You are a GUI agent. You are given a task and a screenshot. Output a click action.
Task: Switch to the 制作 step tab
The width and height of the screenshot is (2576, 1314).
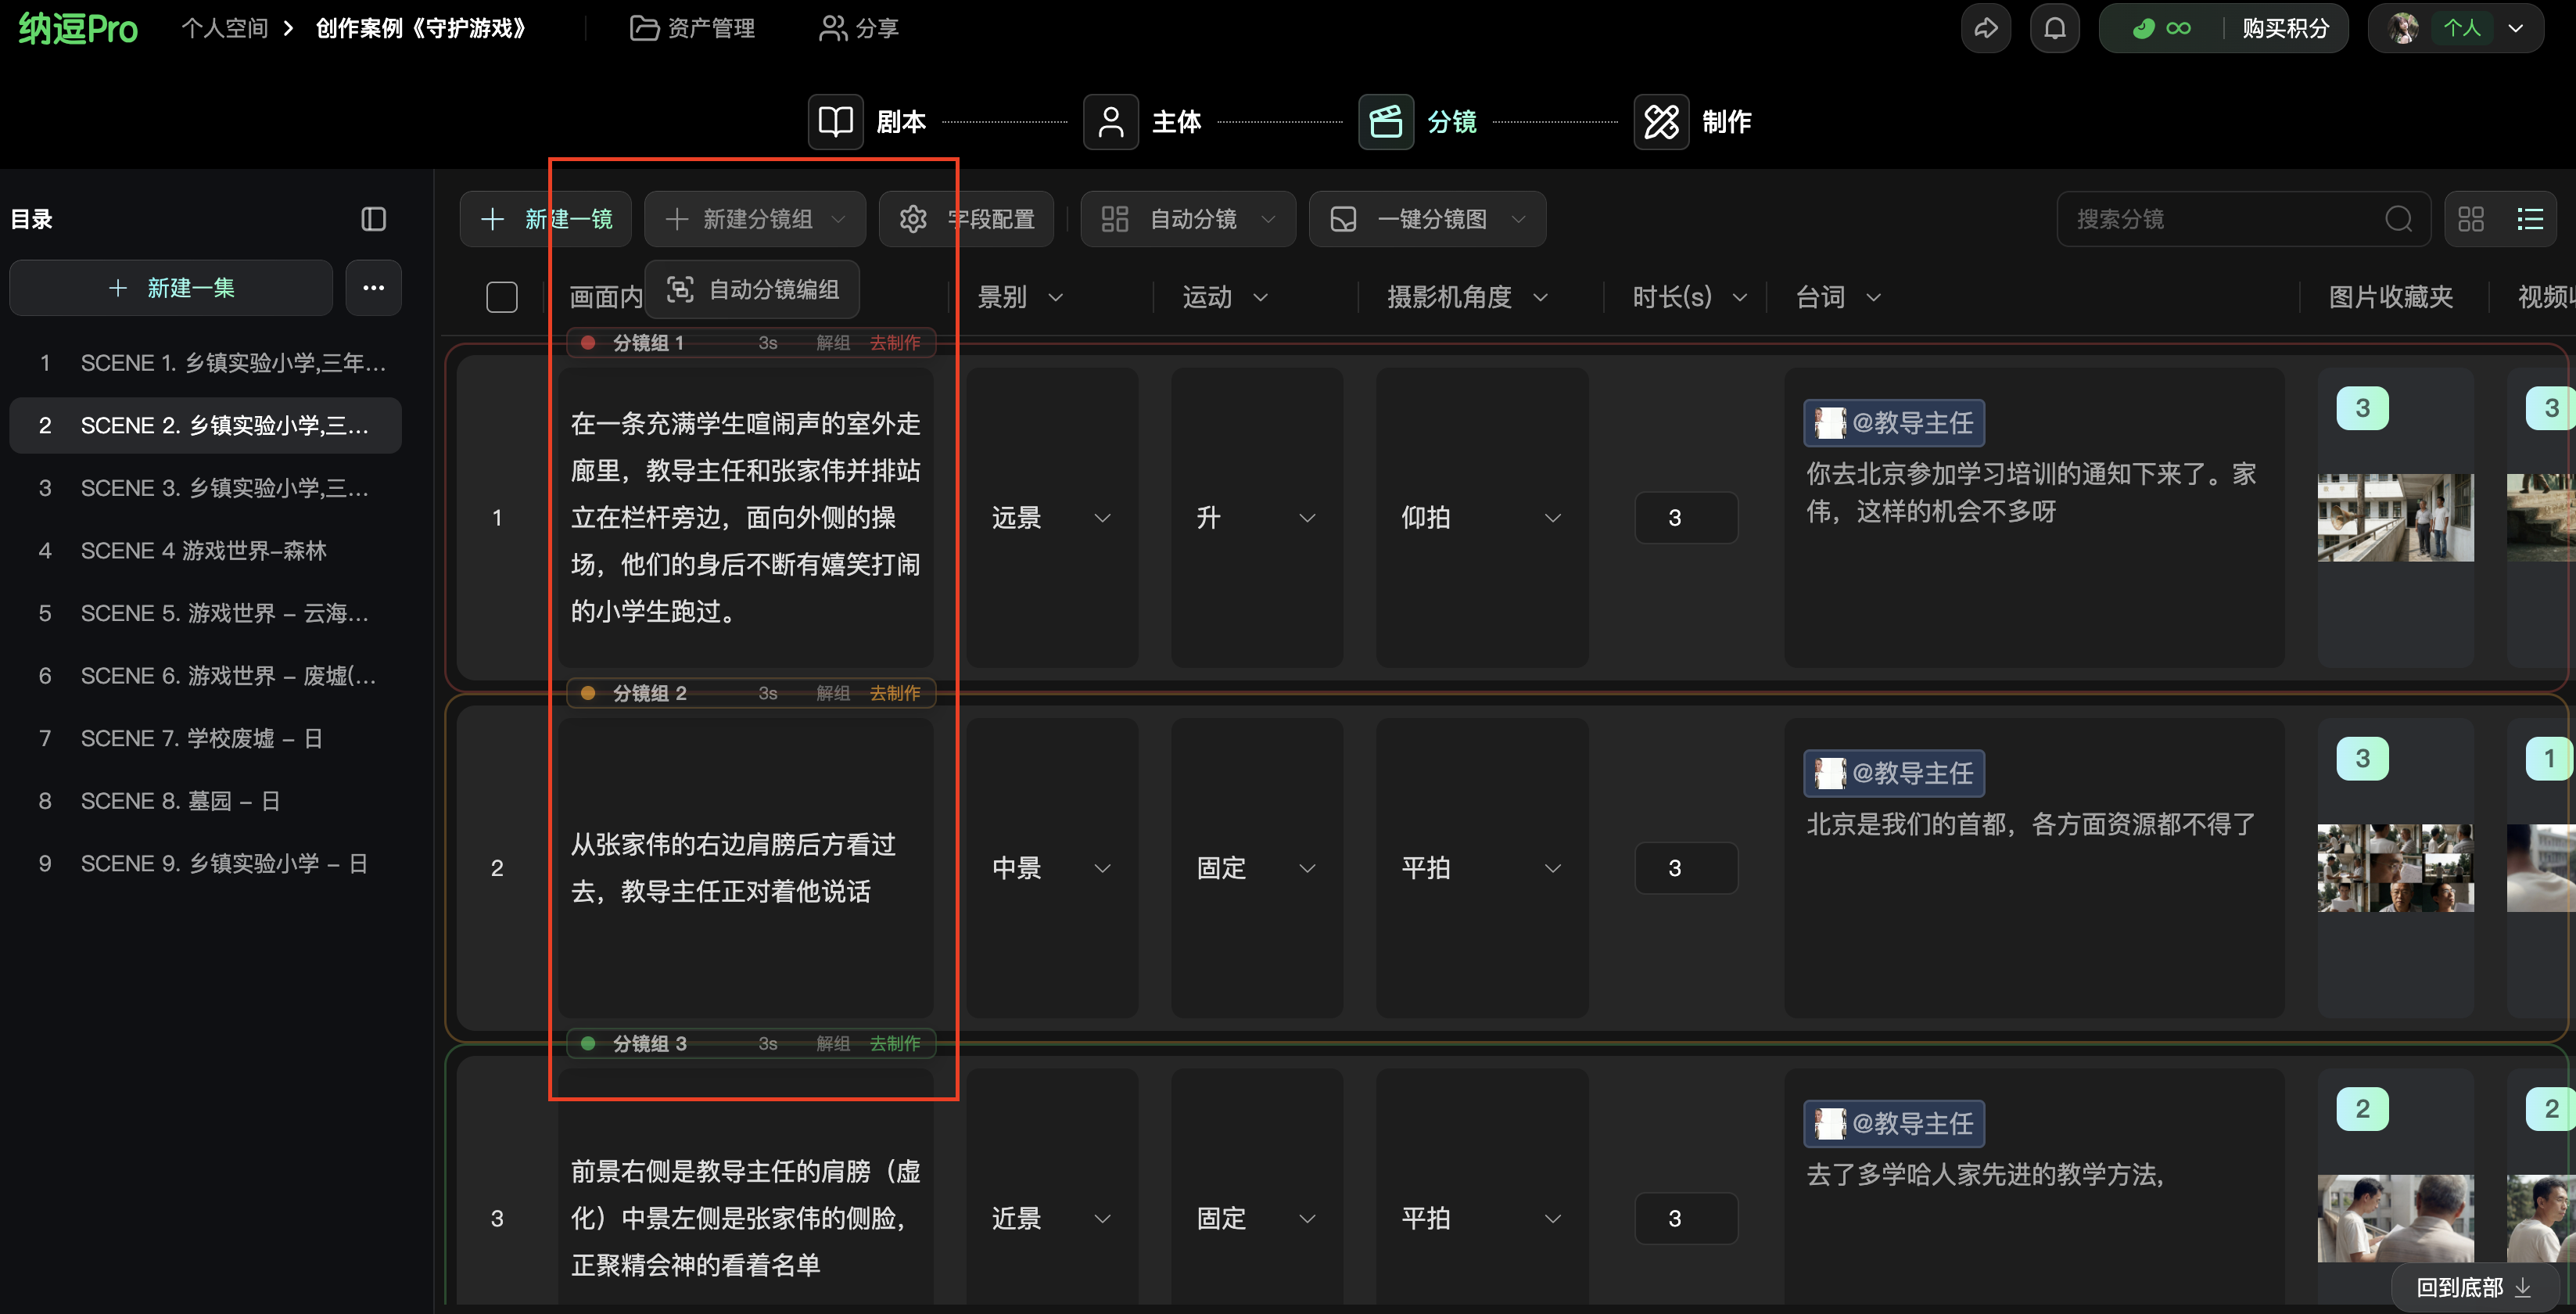click(x=1693, y=122)
